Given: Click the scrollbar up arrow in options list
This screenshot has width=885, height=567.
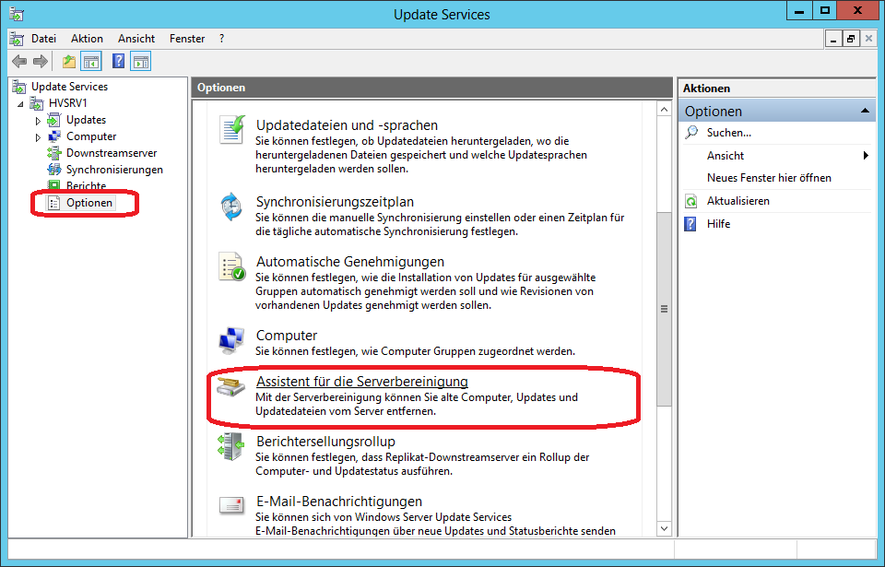Looking at the screenshot, I should coord(665,110).
